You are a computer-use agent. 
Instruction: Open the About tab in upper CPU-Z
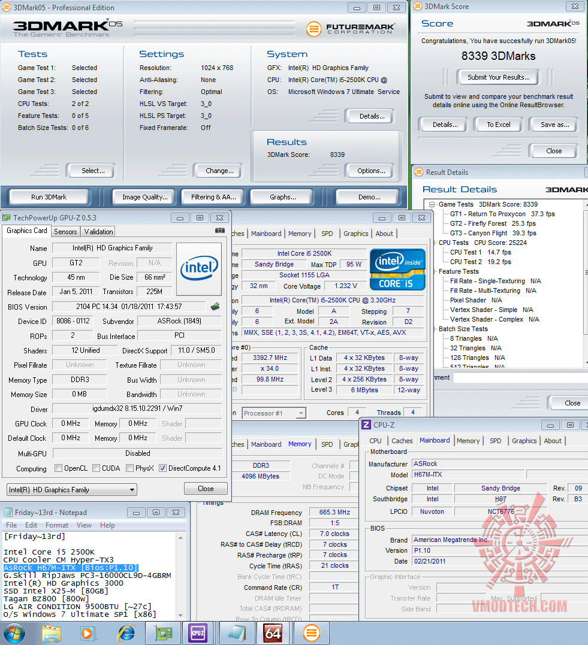tap(384, 234)
